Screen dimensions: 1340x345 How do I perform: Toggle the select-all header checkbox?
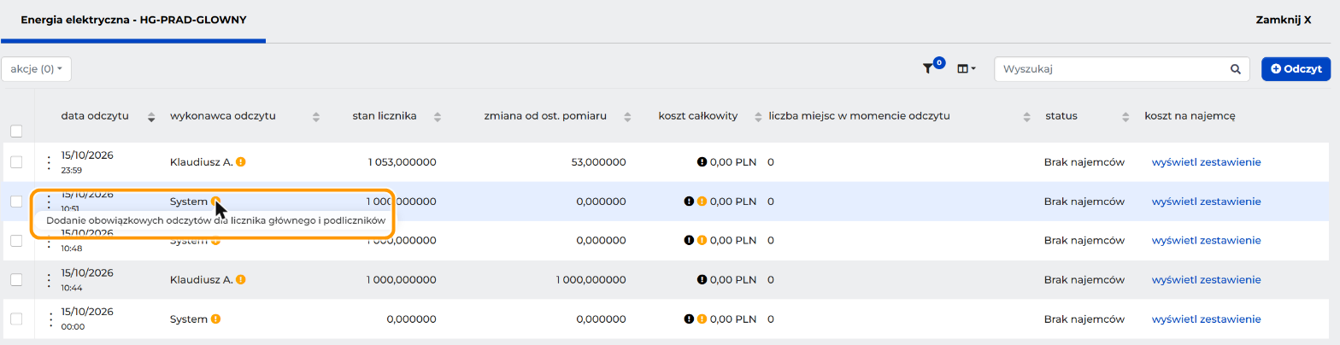pos(16,132)
